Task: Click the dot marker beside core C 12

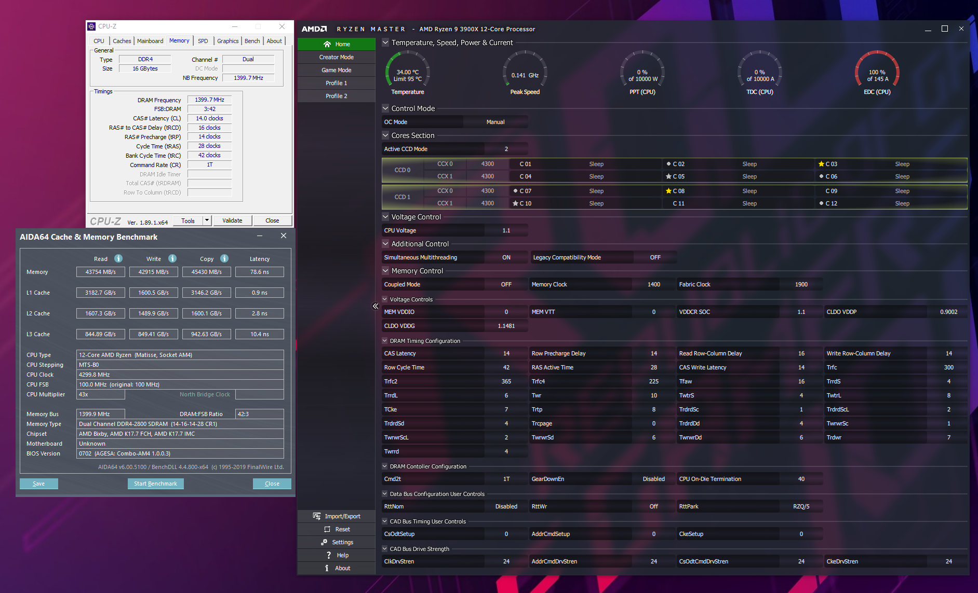Action: (821, 203)
